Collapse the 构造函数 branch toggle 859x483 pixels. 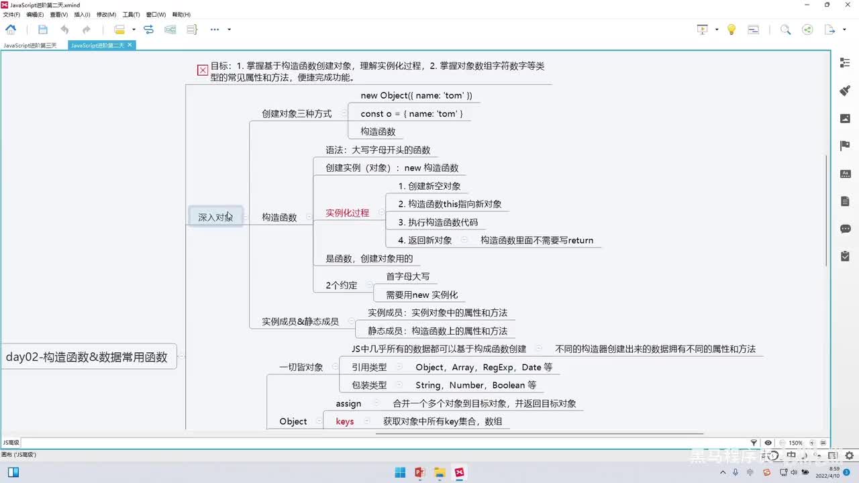click(x=309, y=217)
